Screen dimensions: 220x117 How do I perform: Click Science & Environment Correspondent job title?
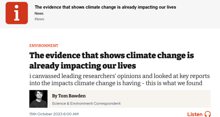point(86,103)
